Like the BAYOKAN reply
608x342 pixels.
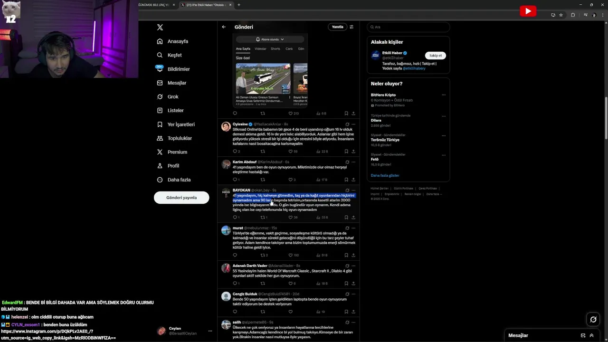coord(290,218)
